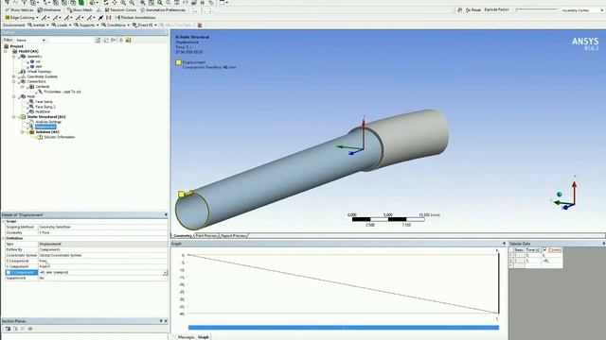606x340 pixels.
Task: Select Static Structural (A5) in the tree
Action: point(45,117)
